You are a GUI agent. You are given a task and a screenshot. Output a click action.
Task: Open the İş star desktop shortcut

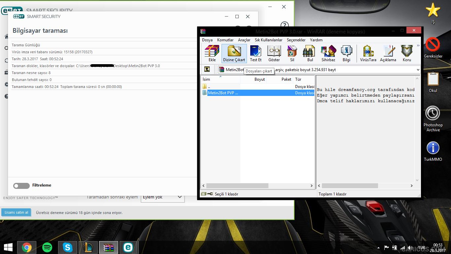433,13
